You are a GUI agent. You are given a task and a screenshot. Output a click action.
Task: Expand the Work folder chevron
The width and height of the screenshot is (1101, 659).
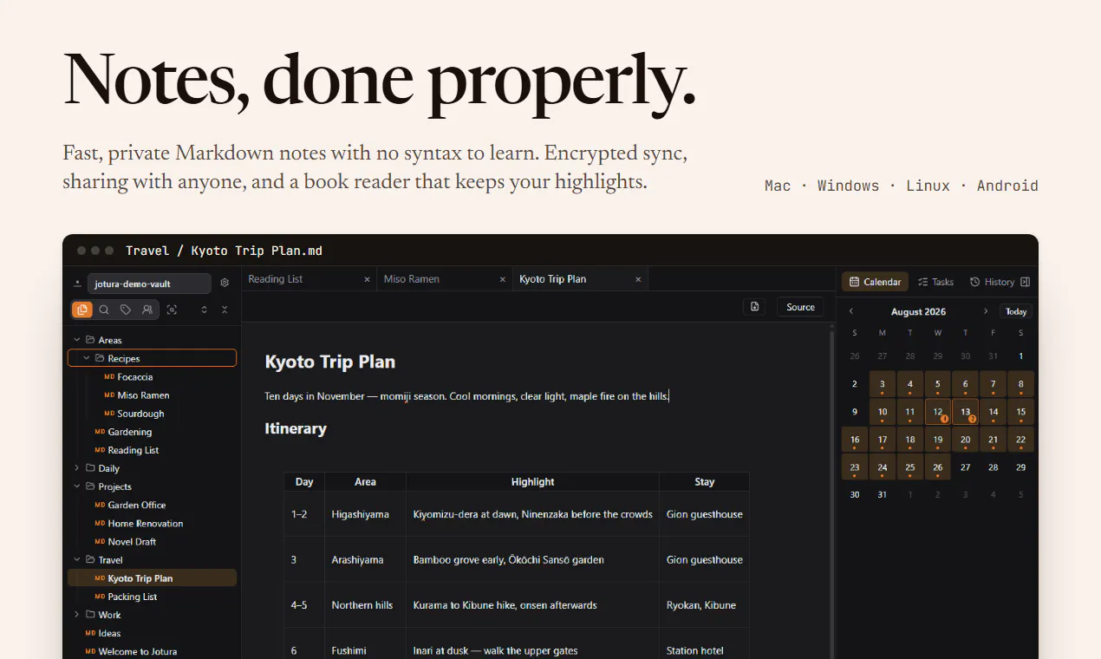point(77,615)
